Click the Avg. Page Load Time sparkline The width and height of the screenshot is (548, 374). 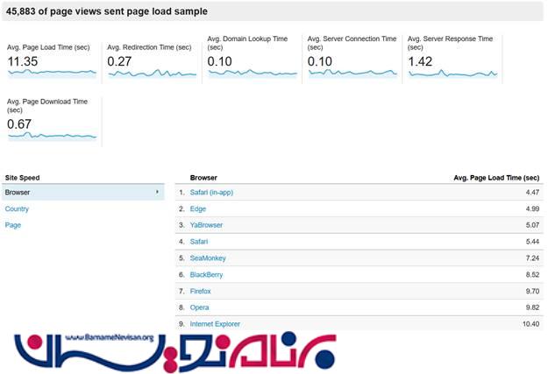coord(52,73)
